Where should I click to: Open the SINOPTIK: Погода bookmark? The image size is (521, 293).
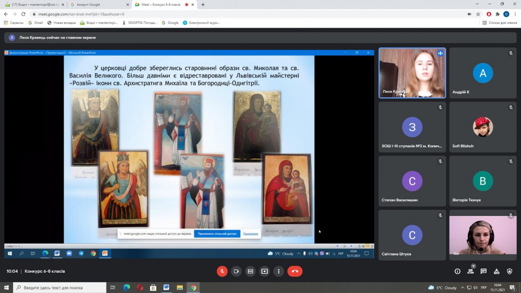point(140,22)
